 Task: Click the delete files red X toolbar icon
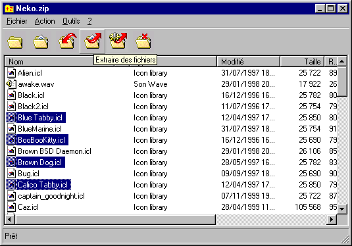(x=143, y=41)
